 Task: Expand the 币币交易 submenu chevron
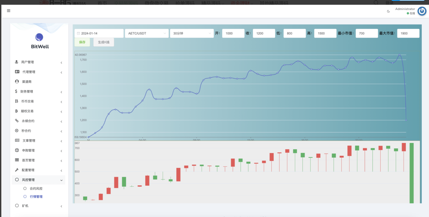point(61,102)
